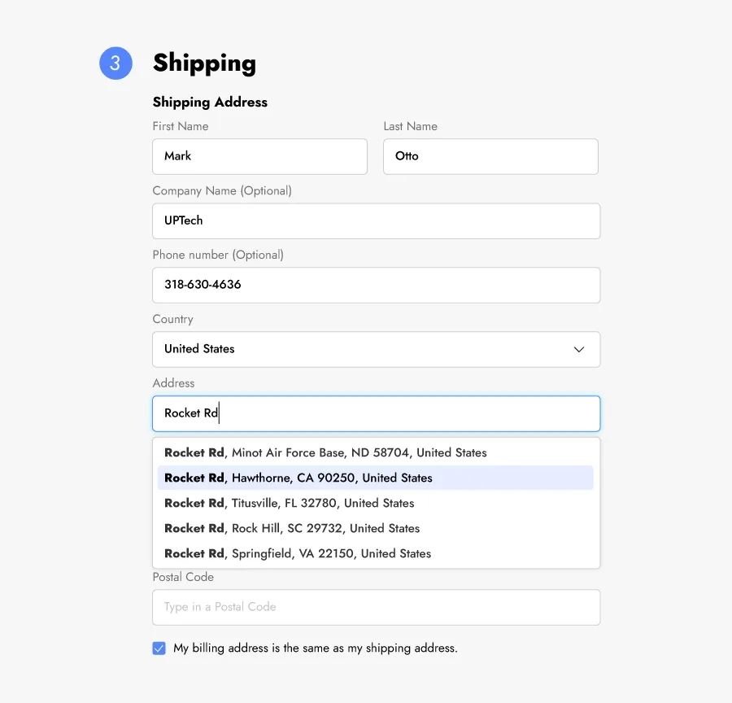Open the Country dropdown showing United States
This screenshot has width=732, height=703.
click(374, 349)
